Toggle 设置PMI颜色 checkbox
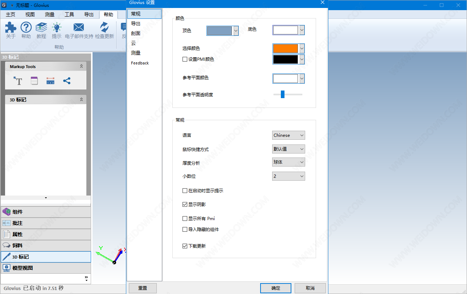Image resolution: width=467 pixels, height=294 pixels. [x=185, y=59]
